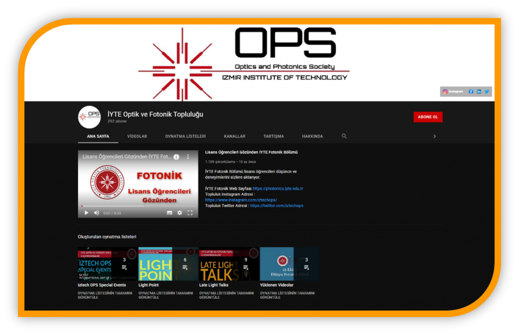This screenshot has height=335, width=519.
Task: Open the TARTIŞMA tab
Action: (x=274, y=136)
